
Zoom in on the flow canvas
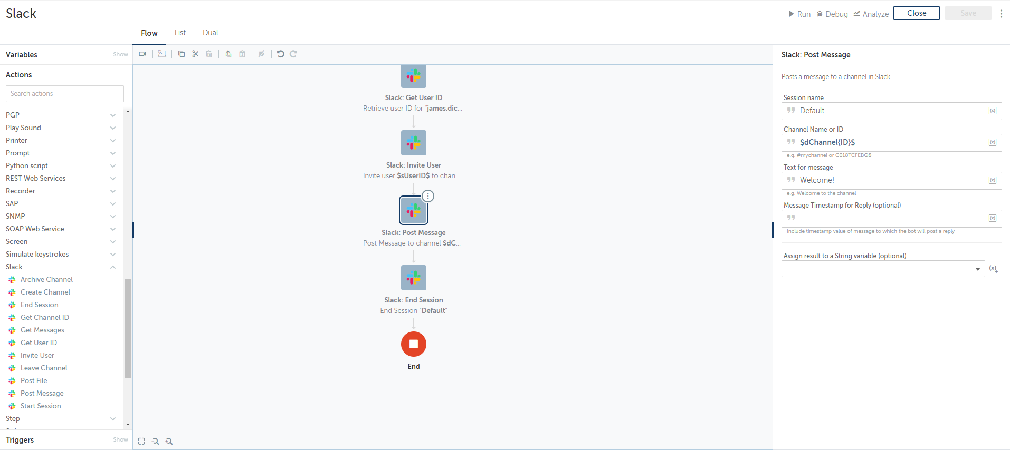pyautogui.click(x=169, y=441)
